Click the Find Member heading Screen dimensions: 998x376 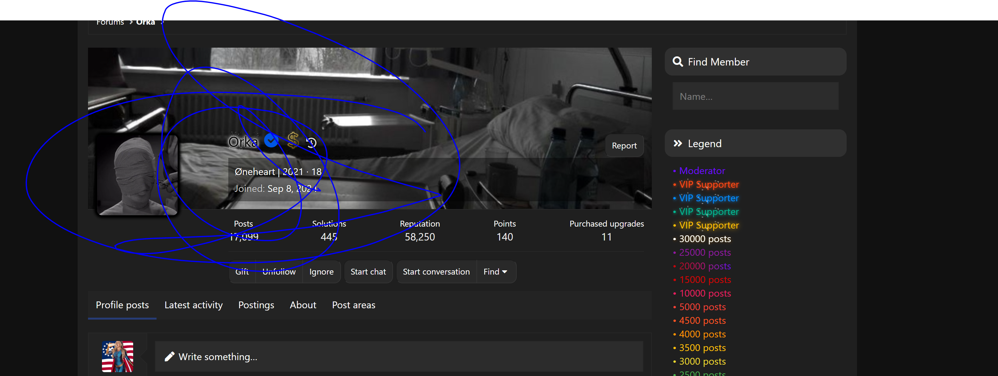(x=718, y=62)
